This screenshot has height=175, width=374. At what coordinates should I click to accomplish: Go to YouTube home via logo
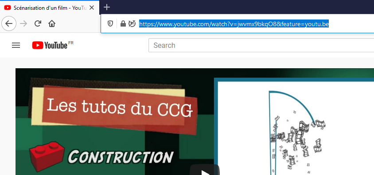coord(50,45)
